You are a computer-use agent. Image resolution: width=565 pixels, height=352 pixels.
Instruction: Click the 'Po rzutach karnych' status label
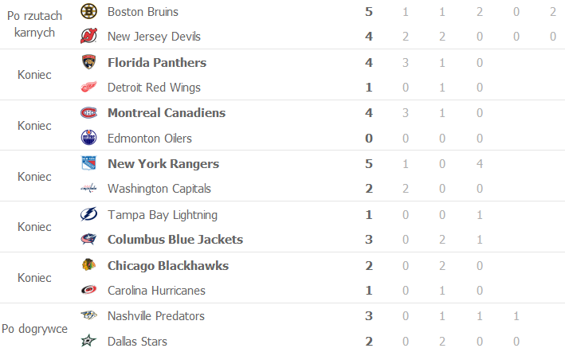click(34, 24)
